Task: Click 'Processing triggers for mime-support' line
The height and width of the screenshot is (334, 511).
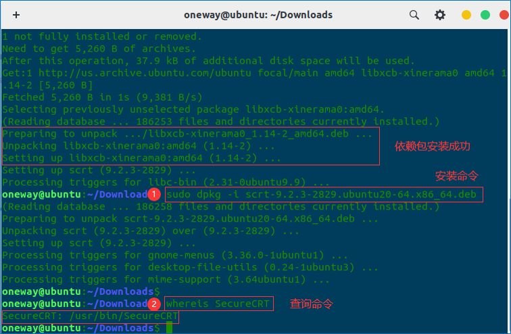Action: point(166,280)
